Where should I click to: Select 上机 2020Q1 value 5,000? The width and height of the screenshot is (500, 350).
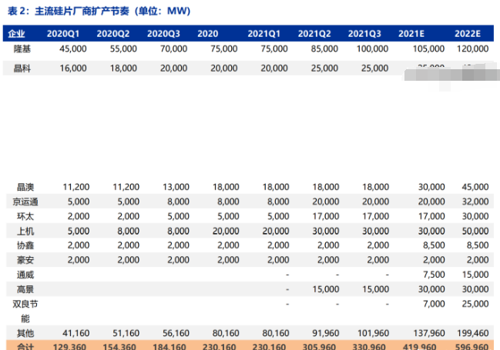[79, 231]
